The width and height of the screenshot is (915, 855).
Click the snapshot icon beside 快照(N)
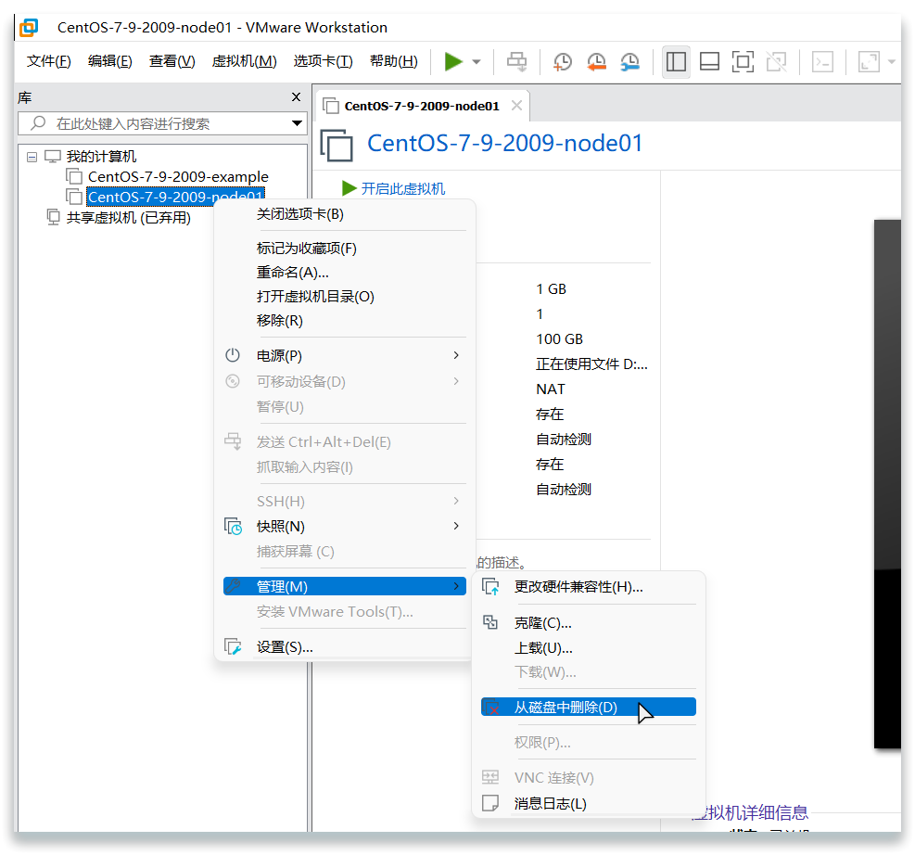click(233, 527)
